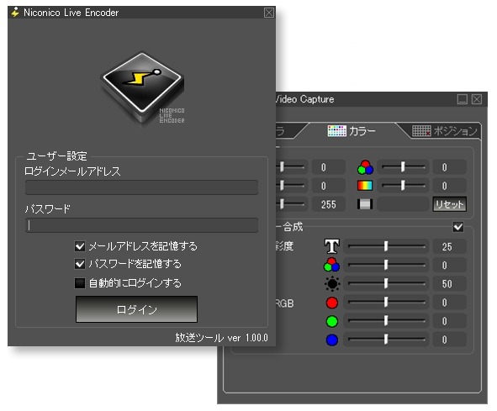Click the Niconico Live Encoder lightning title icon
This screenshot has height=411, width=497.
click(15, 13)
